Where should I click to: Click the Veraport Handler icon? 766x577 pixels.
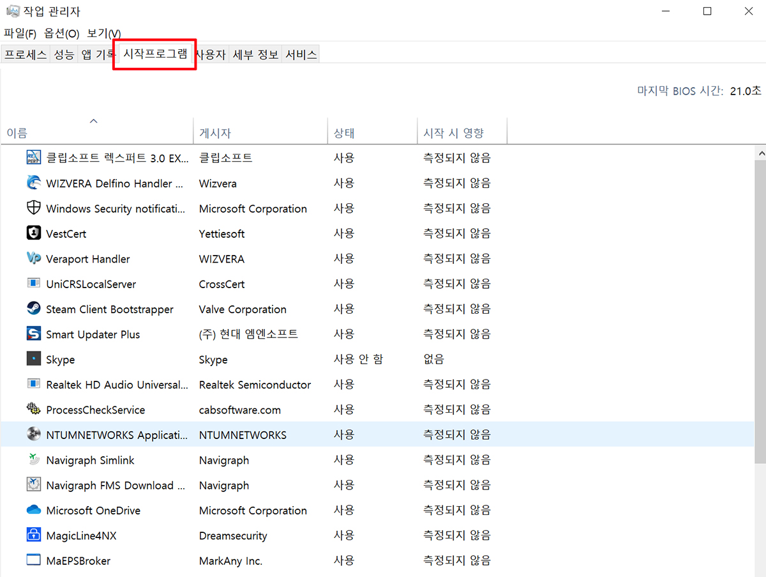pos(33,259)
